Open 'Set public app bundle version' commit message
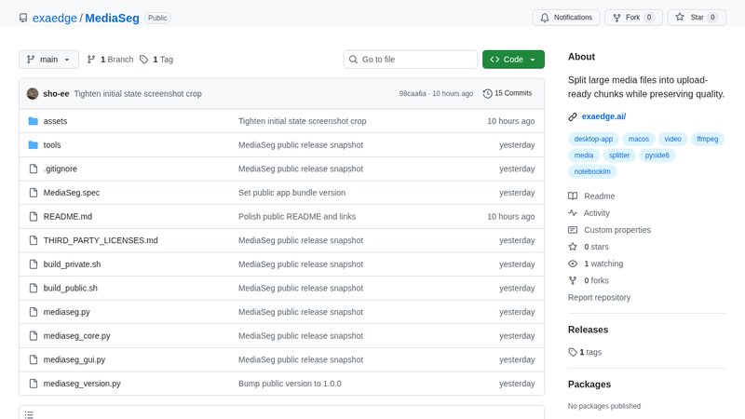 (x=291, y=193)
